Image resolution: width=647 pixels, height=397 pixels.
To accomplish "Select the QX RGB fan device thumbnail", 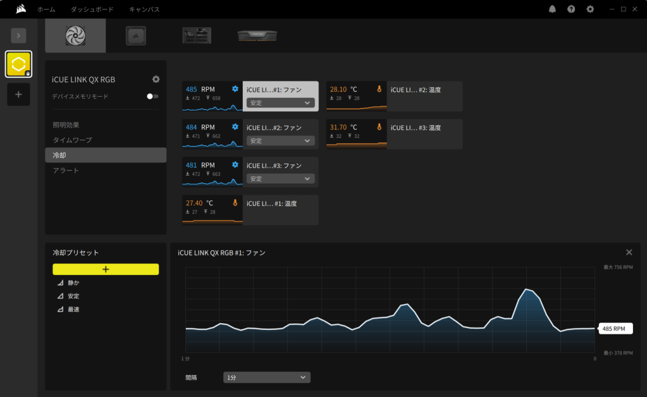I will click(75, 35).
